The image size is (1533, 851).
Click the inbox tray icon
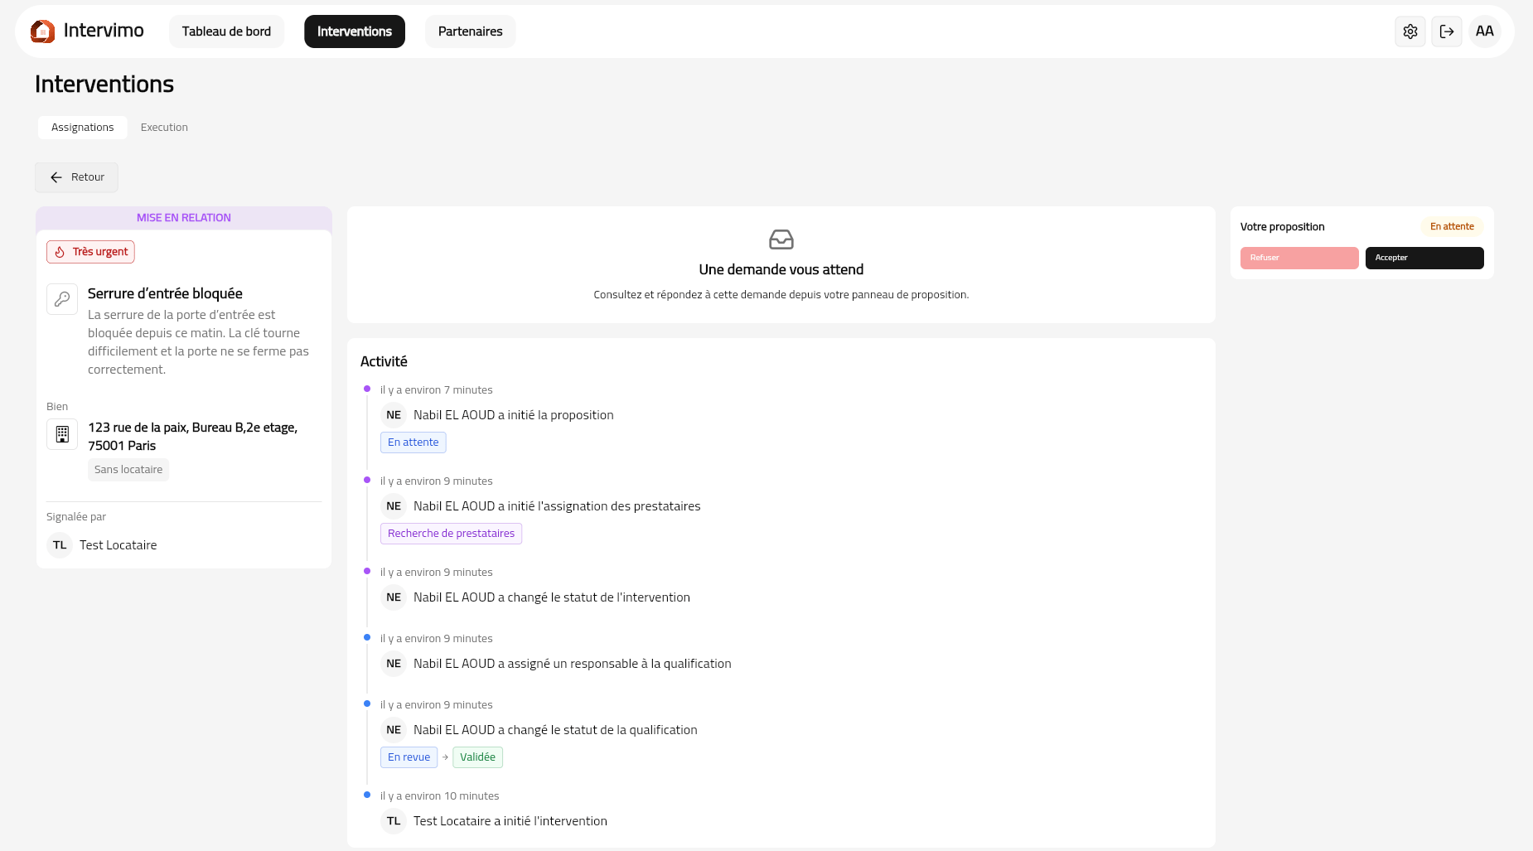pyautogui.click(x=781, y=239)
